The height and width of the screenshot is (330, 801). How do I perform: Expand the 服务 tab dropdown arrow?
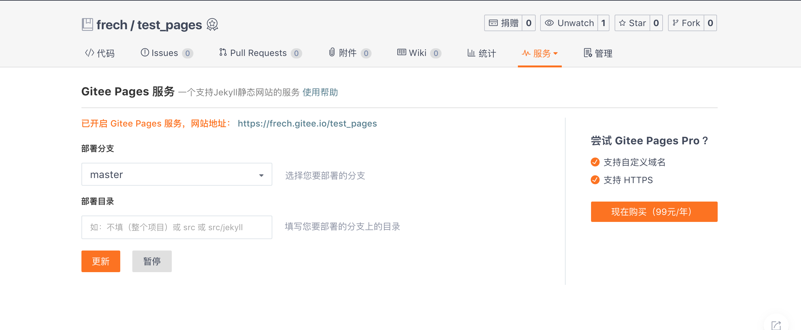(555, 53)
